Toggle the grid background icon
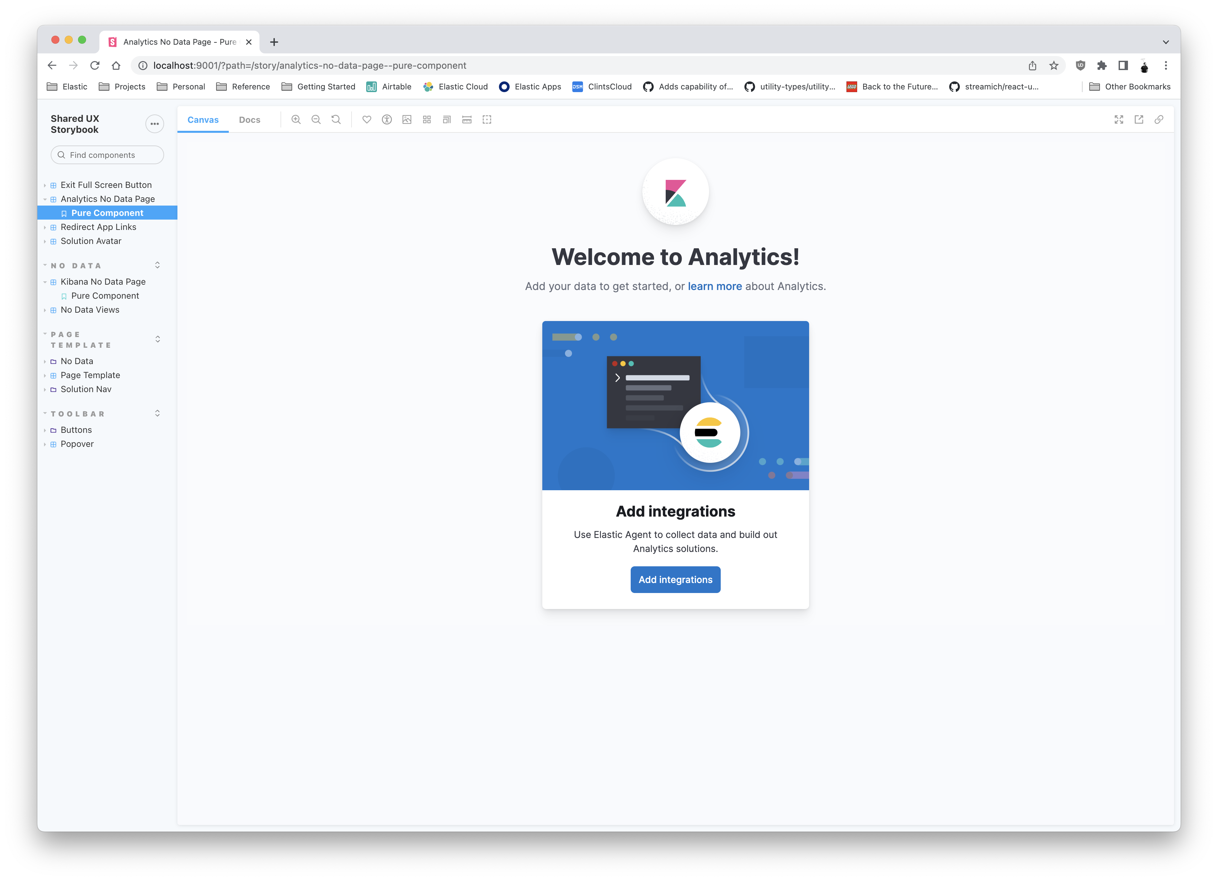 (x=427, y=120)
